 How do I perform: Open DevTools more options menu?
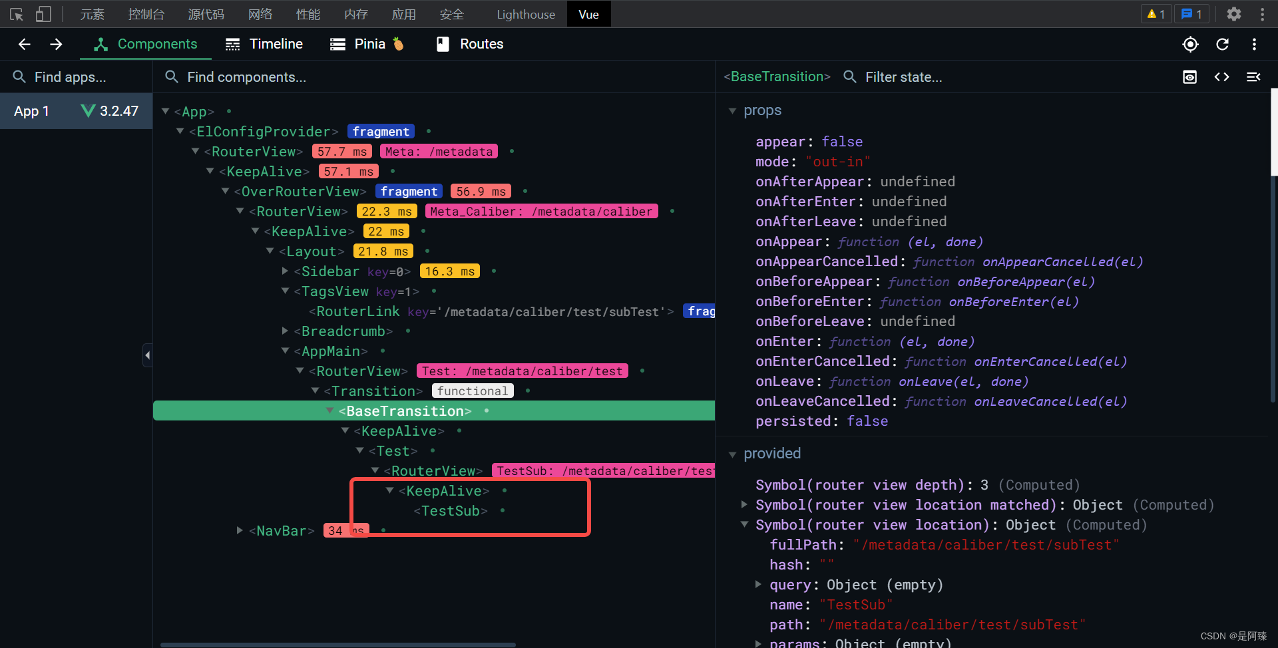pos(1262,14)
